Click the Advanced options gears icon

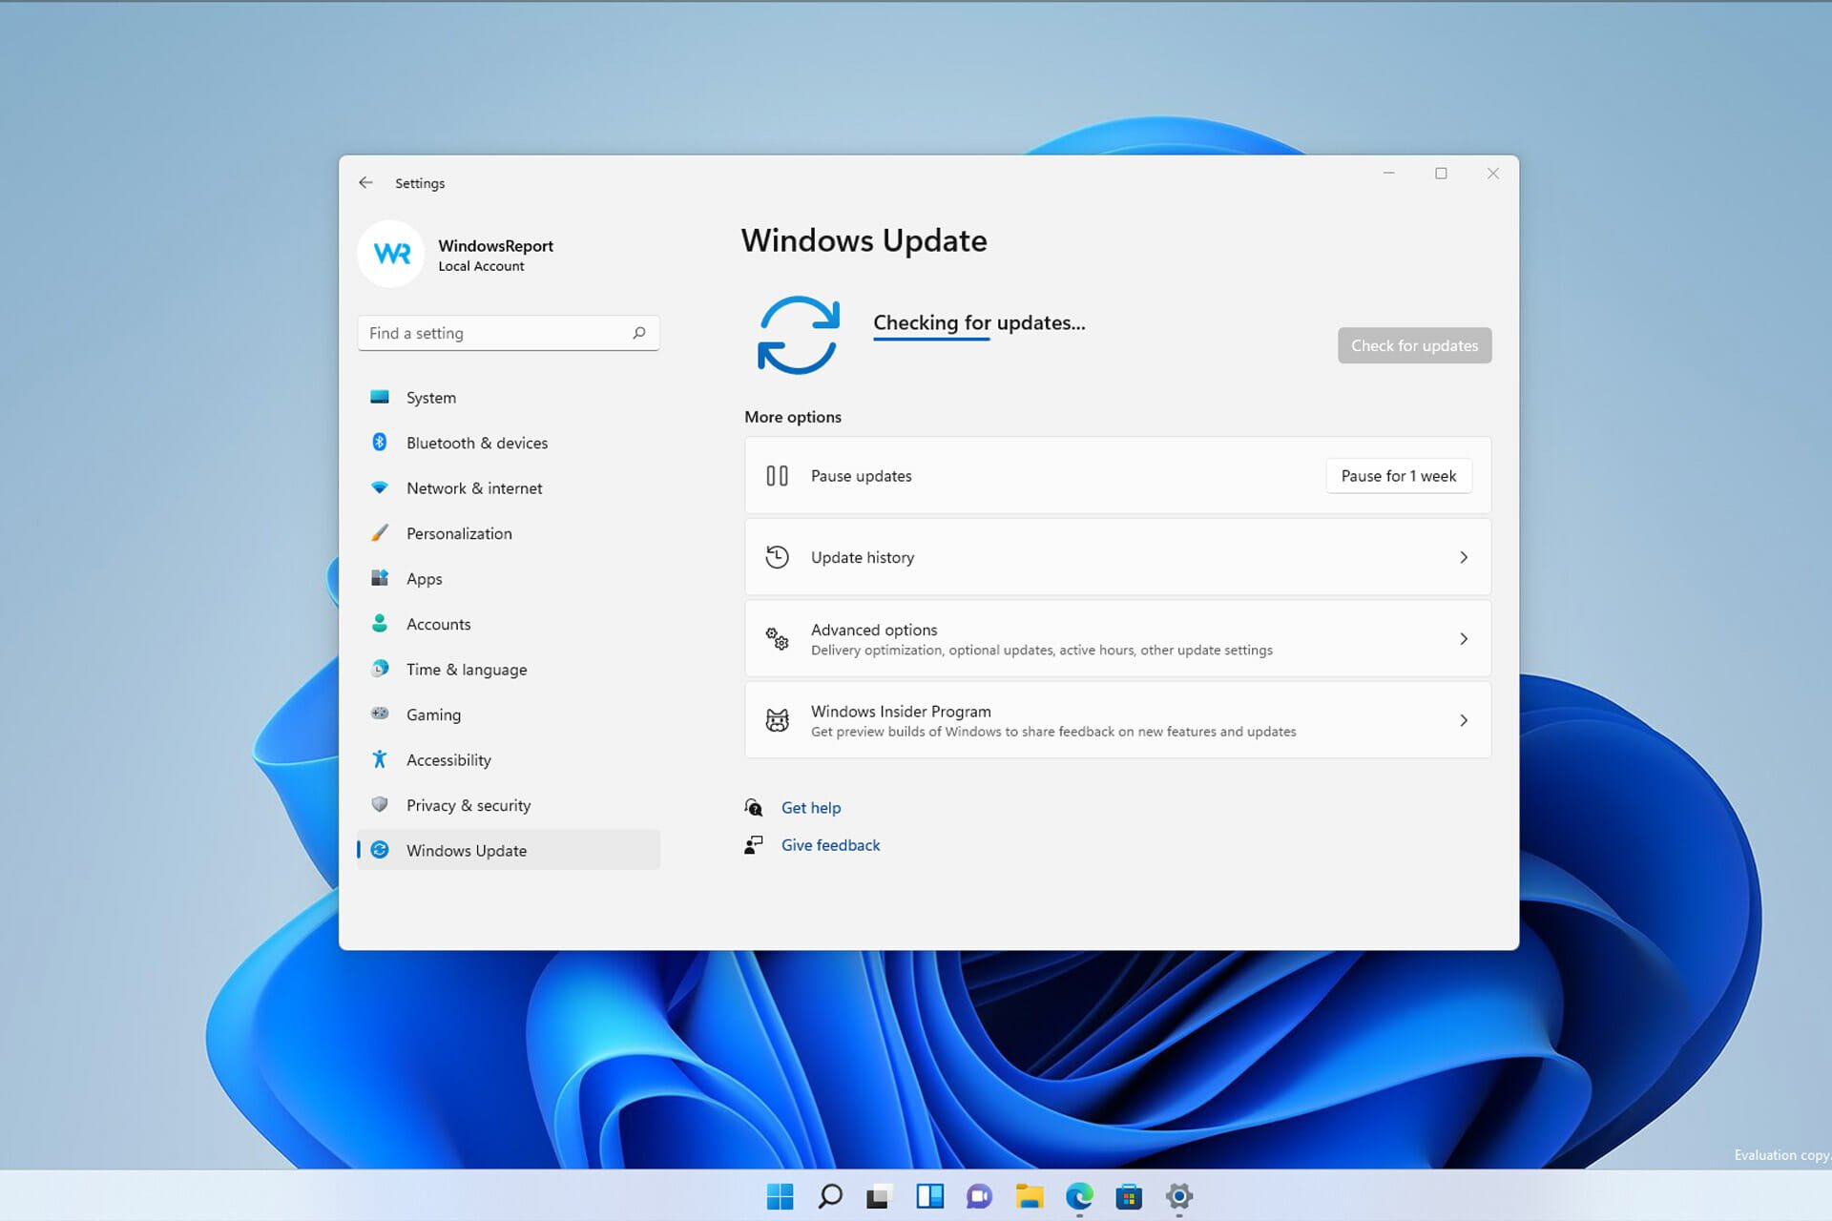pos(778,638)
